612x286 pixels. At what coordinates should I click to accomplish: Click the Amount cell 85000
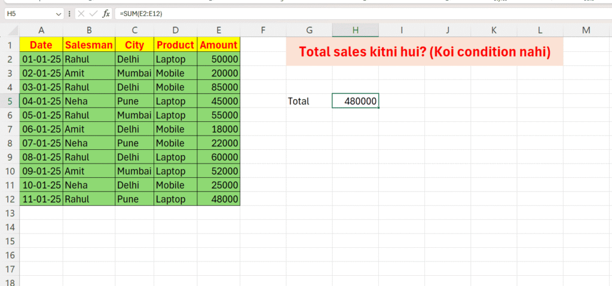click(219, 87)
